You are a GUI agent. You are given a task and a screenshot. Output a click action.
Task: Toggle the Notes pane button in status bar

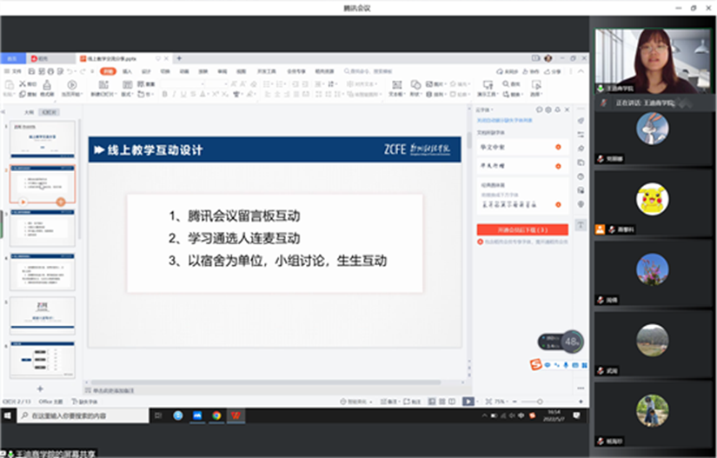tap(388, 402)
